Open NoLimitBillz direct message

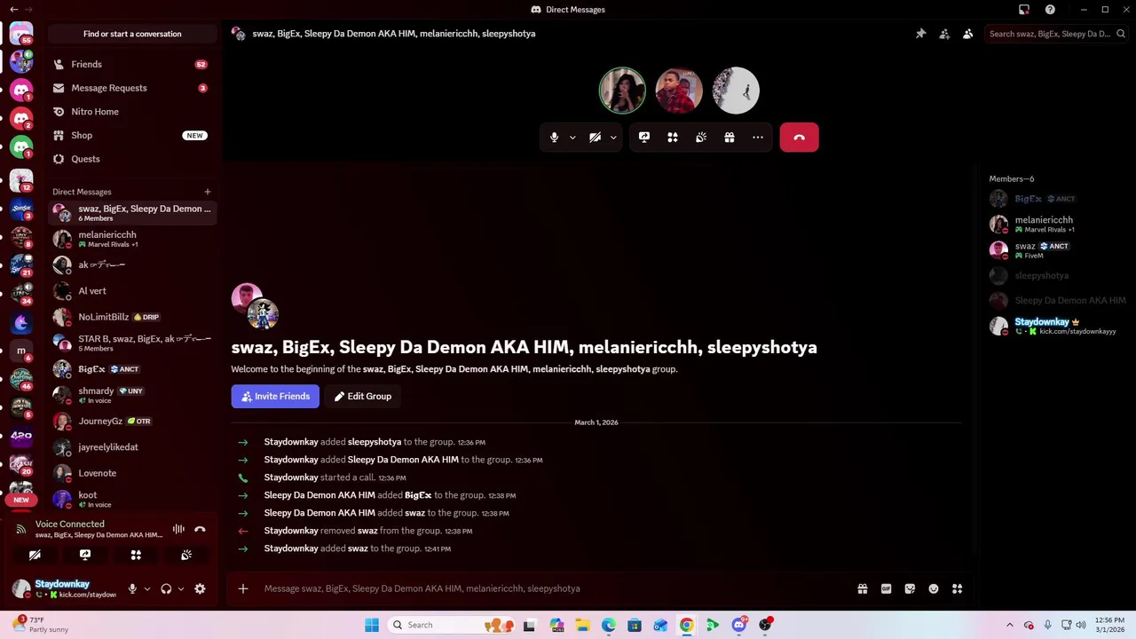(x=131, y=317)
